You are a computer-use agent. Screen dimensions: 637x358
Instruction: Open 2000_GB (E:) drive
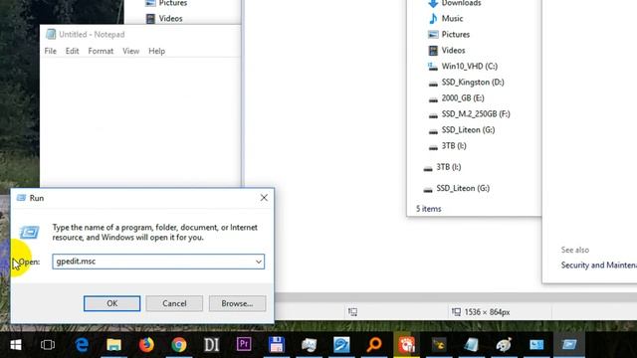463,97
